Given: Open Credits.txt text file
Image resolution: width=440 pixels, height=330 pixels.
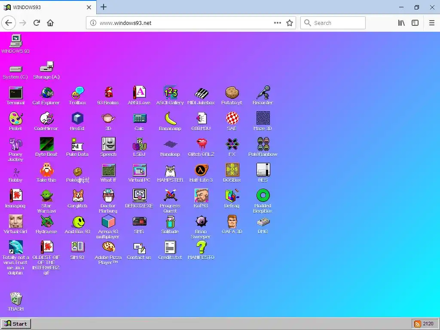Looking at the screenshot, I should tap(170, 247).
